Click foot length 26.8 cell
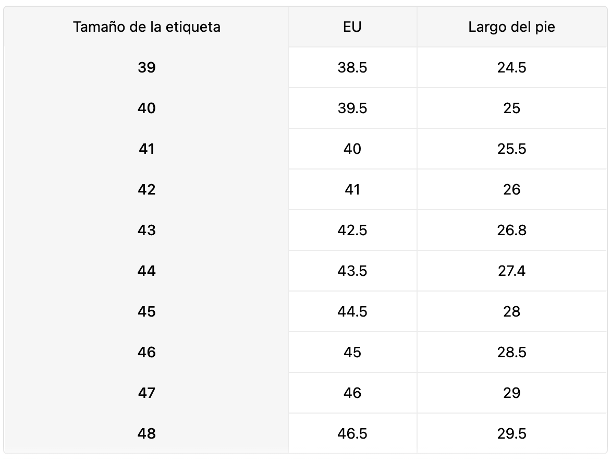The width and height of the screenshot is (611, 460). 511,230
